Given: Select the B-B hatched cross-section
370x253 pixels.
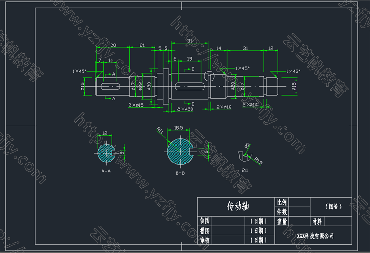Looking at the screenshot, I should pos(180,152).
